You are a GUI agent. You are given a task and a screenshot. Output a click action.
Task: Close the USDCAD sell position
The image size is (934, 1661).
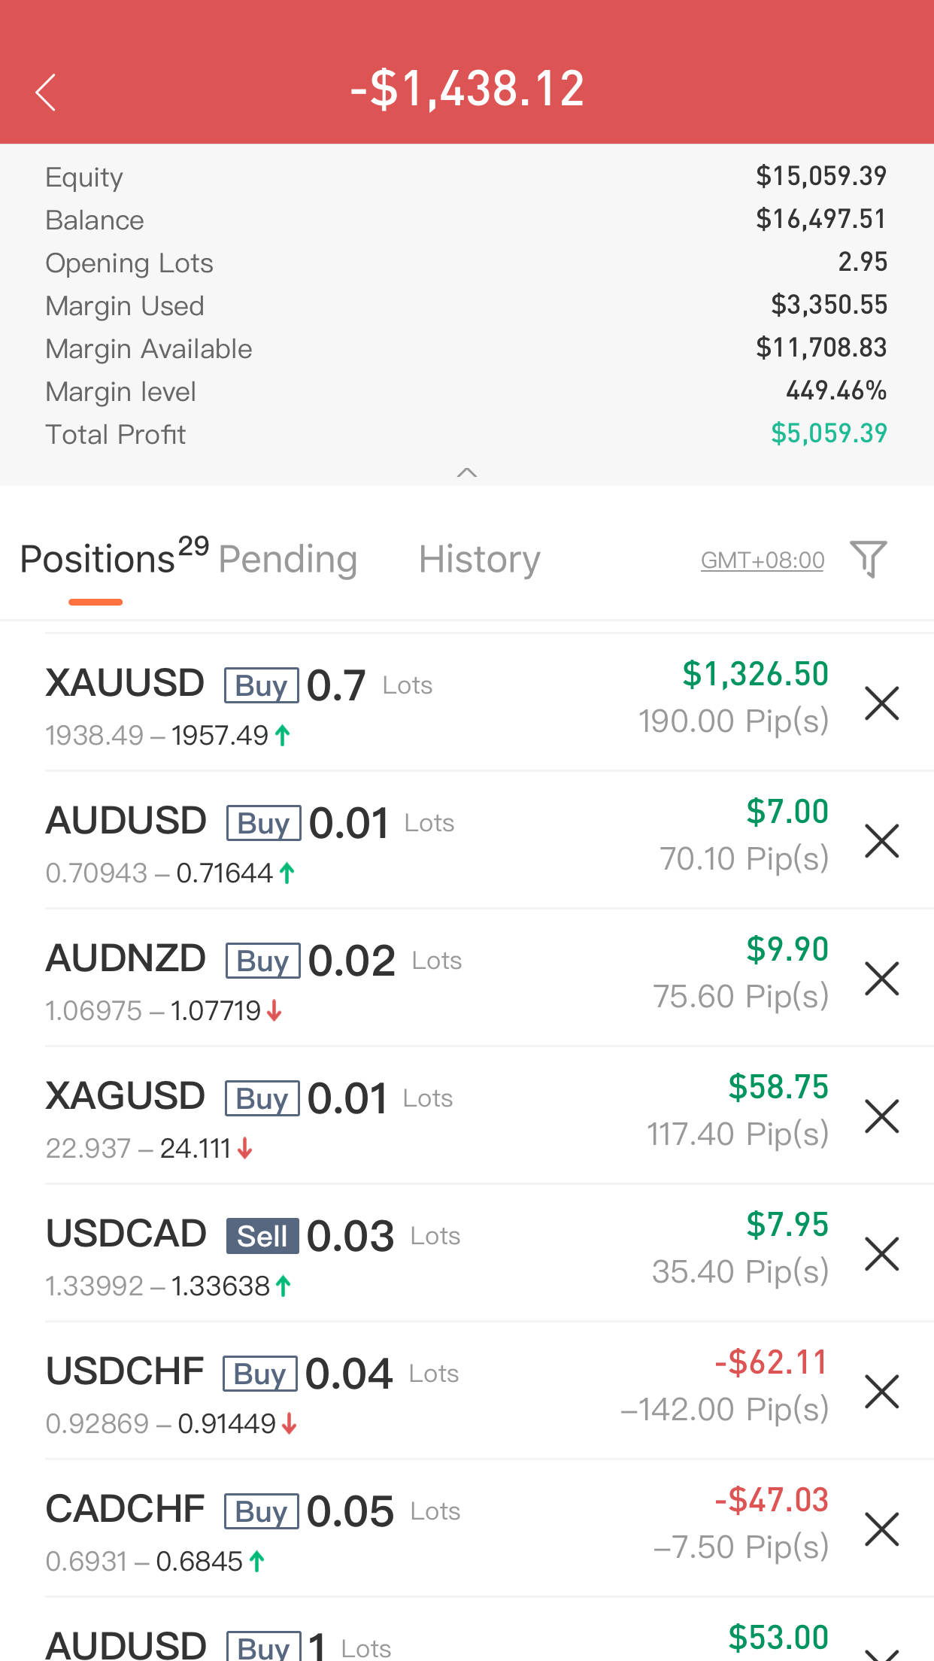pos(881,1254)
